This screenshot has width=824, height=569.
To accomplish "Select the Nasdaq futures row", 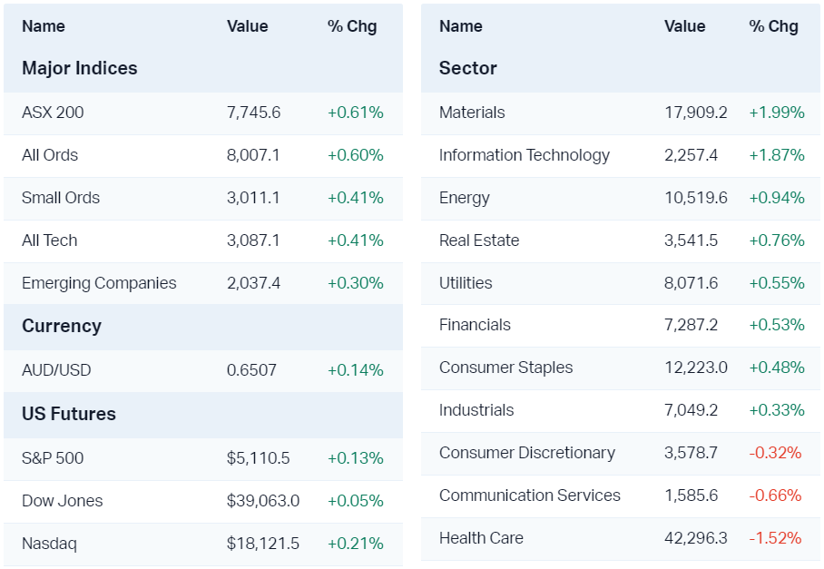I will (50, 544).
